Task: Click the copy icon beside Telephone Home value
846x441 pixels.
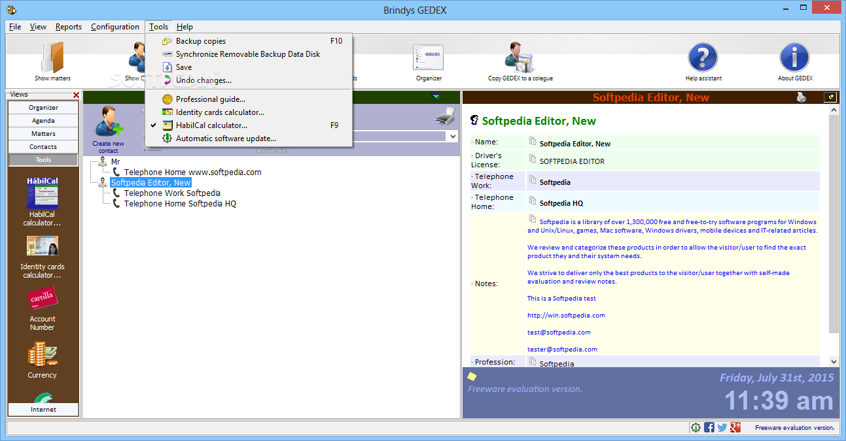Action: tap(533, 201)
